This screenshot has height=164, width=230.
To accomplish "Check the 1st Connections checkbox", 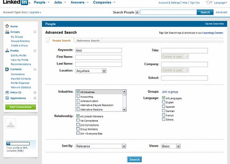I will (78, 120).
